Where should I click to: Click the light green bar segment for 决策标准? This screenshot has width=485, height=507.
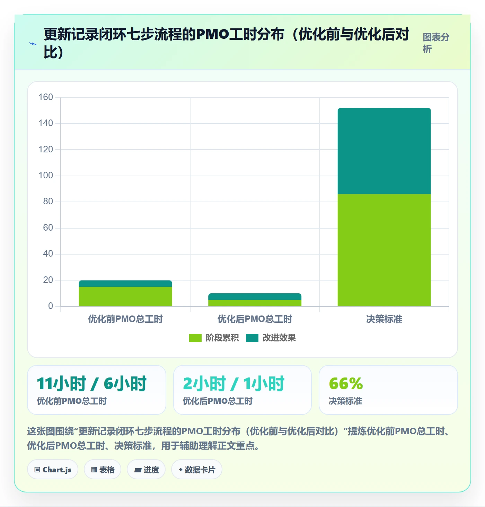(384, 250)
